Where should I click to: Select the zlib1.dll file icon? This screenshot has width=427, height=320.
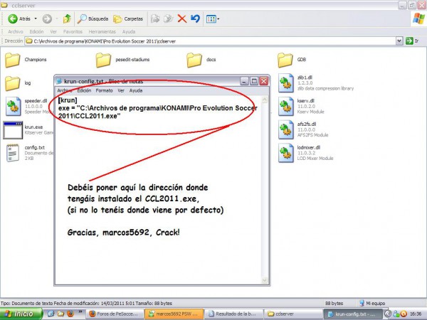[x=285, y=83]
